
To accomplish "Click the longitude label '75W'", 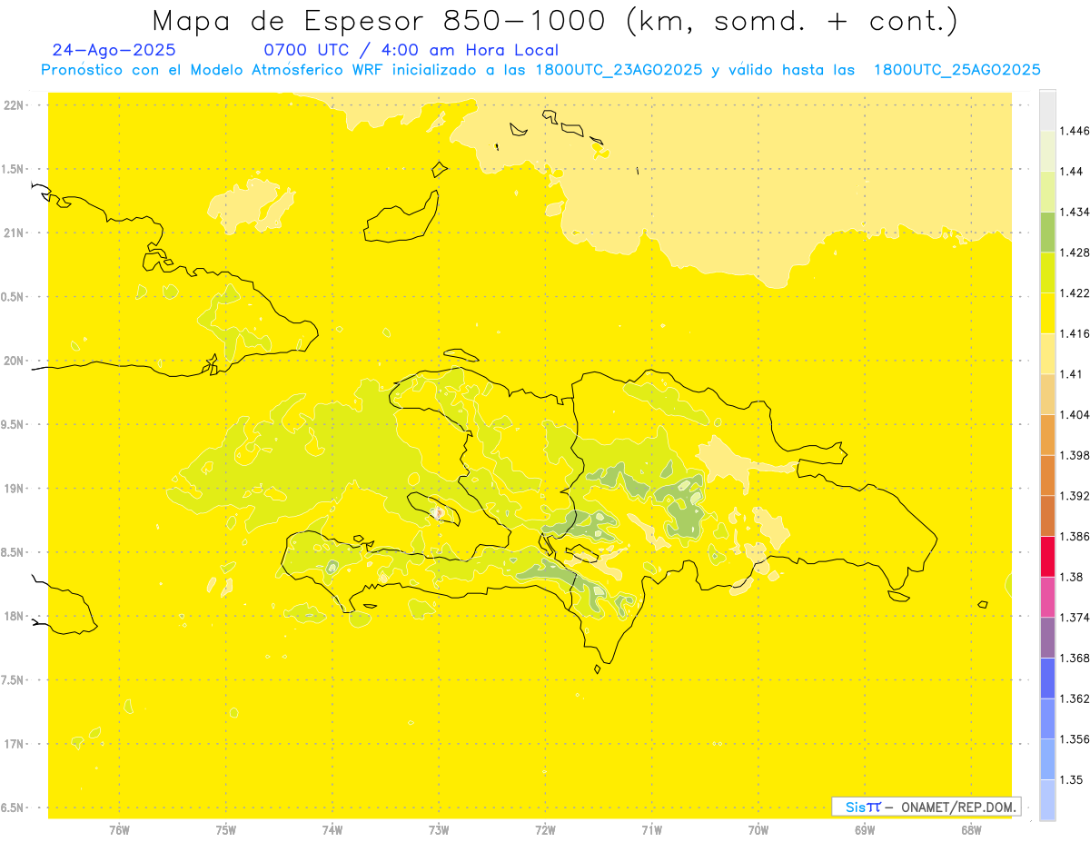I will (x=226, y=830).
